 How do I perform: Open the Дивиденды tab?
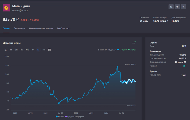click(x=19, y=28)
